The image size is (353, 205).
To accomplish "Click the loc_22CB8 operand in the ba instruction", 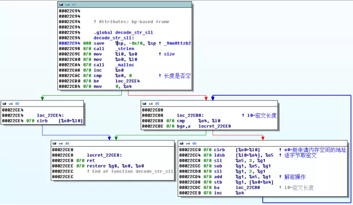I will (248, 187).
